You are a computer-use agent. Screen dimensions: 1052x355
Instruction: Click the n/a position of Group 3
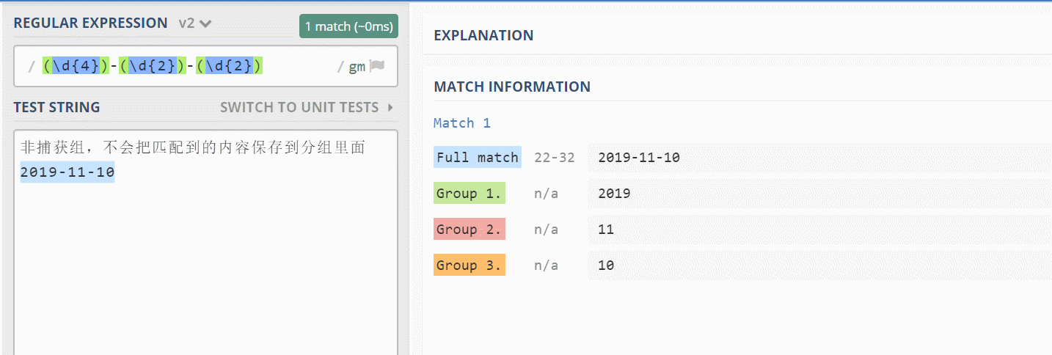pyautogui.click(x=546, y=266)
